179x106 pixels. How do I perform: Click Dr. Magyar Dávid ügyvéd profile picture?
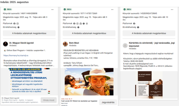(5, 43)
